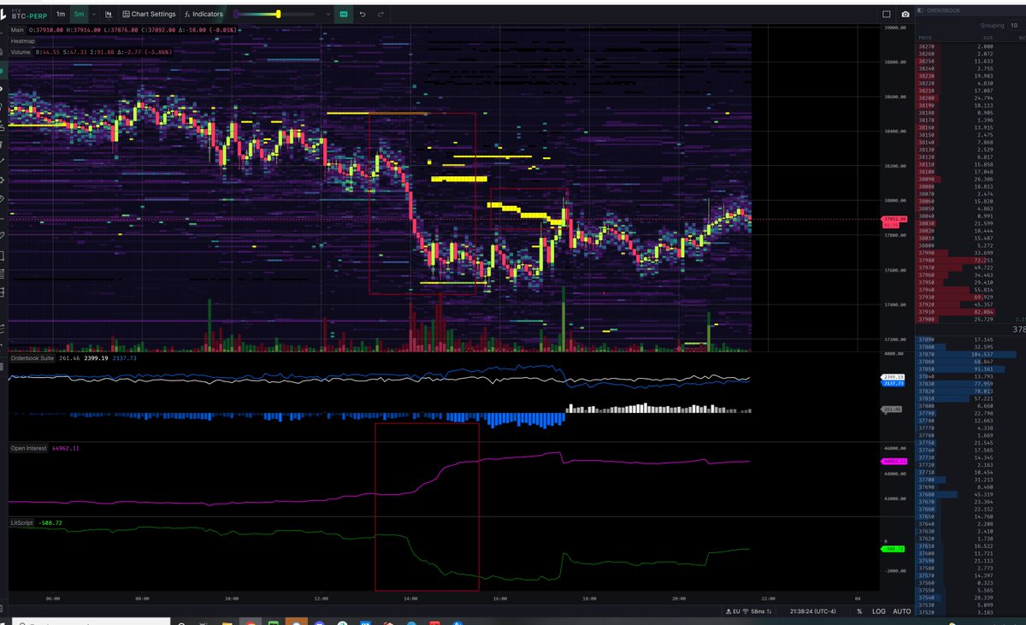Take a chart snapshot with camera icon
The image size is (1026, 625).
905,15
